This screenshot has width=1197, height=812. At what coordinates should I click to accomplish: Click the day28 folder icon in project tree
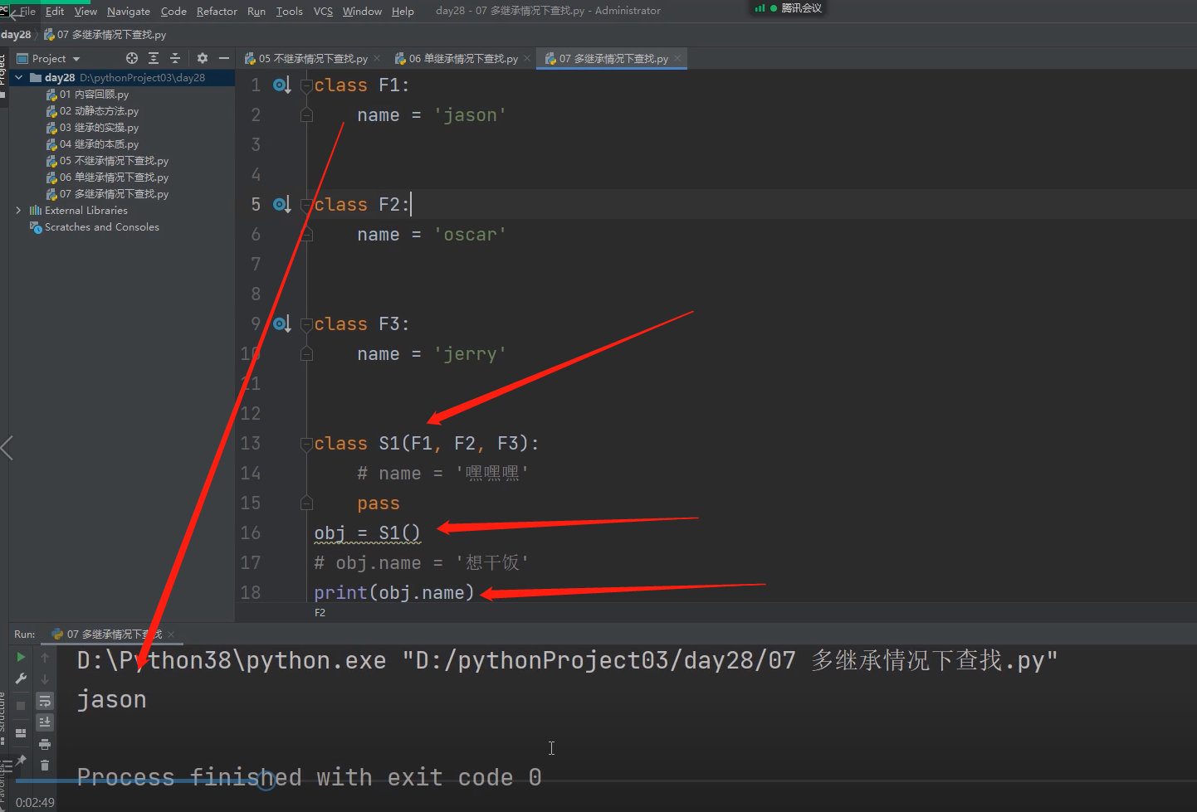(36, 78)
